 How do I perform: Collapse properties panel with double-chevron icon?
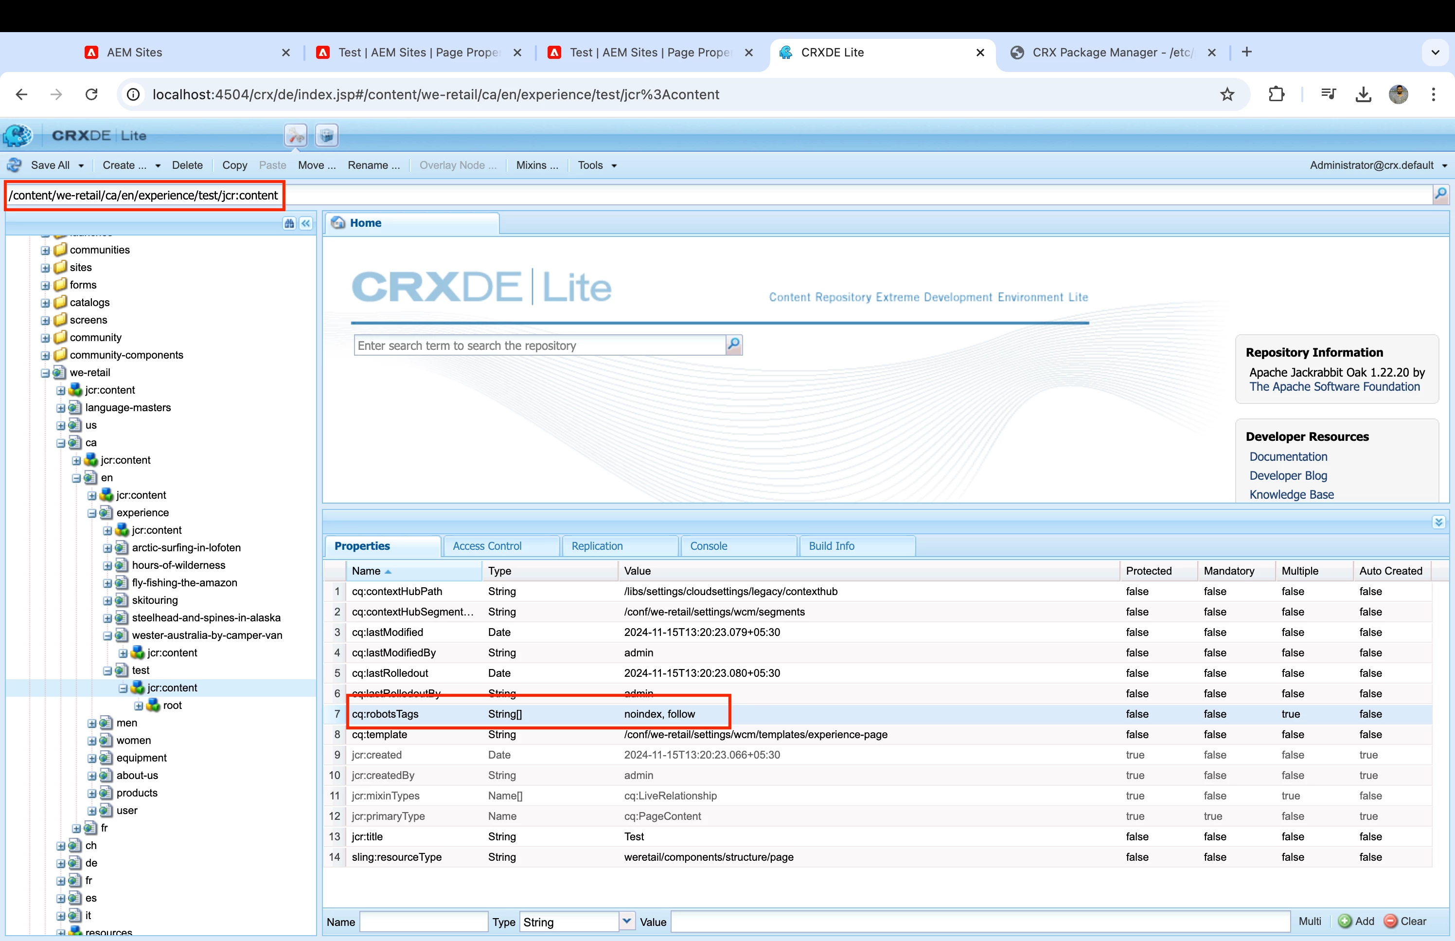click(x=1438, y=522)
